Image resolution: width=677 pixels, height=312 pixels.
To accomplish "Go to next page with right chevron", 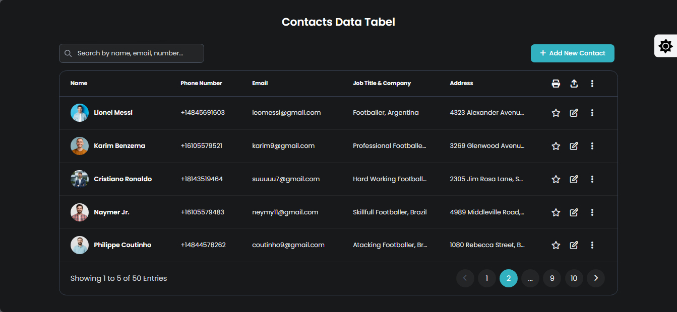I will (x=595, y=278).
